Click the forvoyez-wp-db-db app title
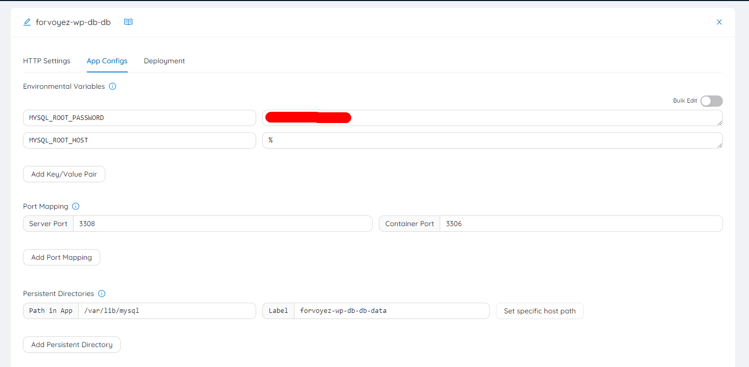Screen dimensions: 749x367 (x=73, y=22)
